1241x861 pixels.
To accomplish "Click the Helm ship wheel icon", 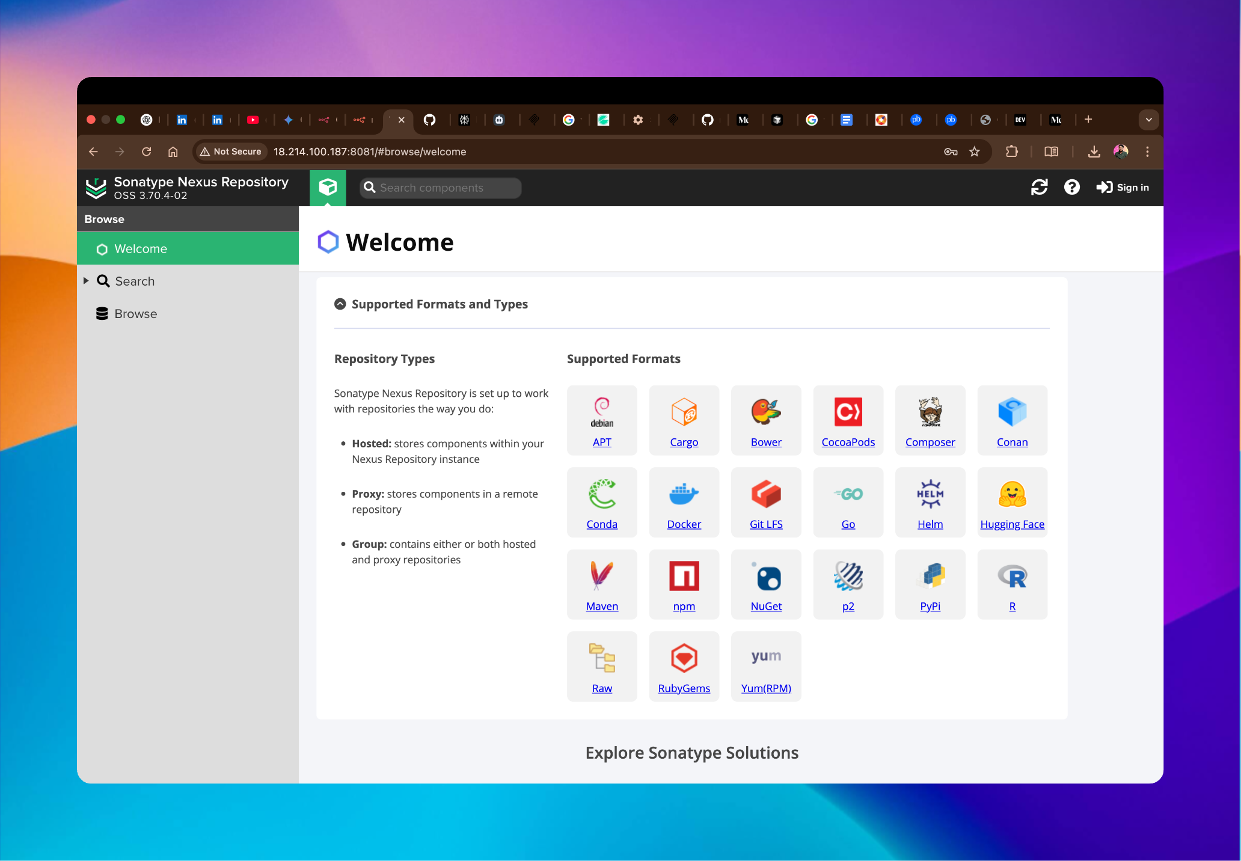I will [x=930, y=494].
